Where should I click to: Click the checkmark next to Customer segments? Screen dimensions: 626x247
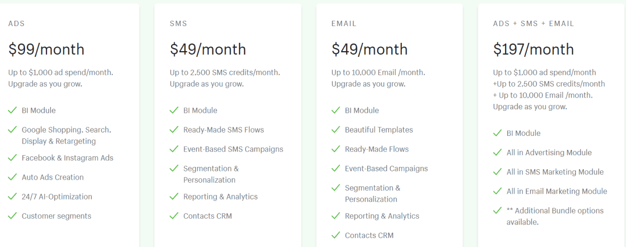click(x=12, y=216)
